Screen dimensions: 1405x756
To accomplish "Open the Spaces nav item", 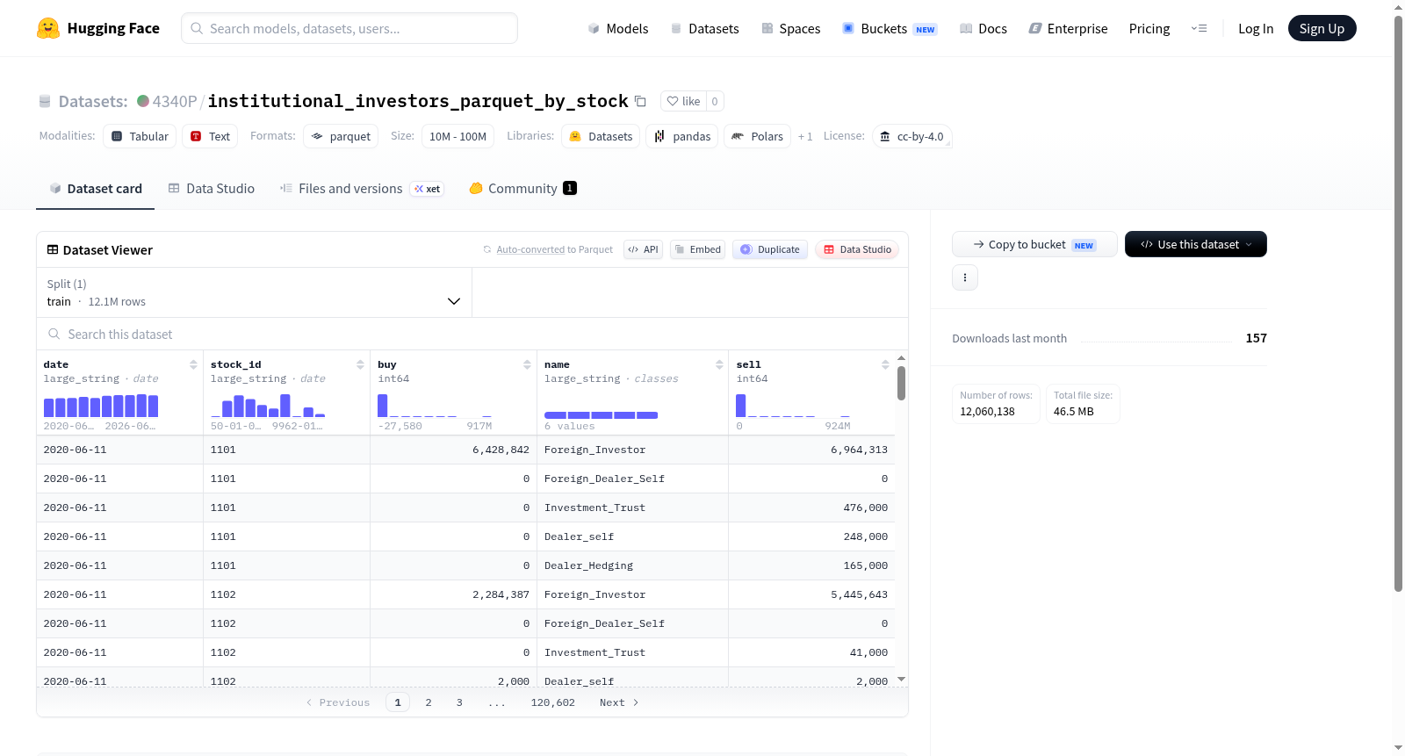I will tap(790, 28).
